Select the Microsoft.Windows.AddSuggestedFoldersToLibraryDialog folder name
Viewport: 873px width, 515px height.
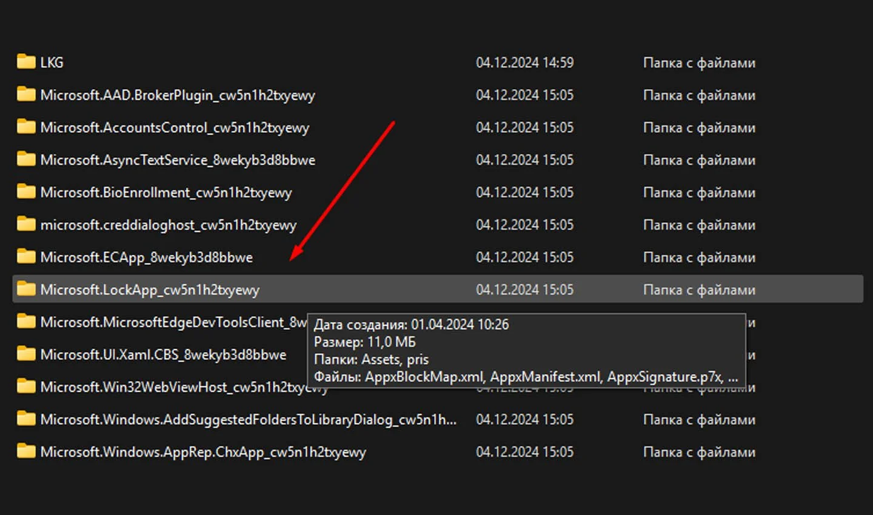coord(249,420)
